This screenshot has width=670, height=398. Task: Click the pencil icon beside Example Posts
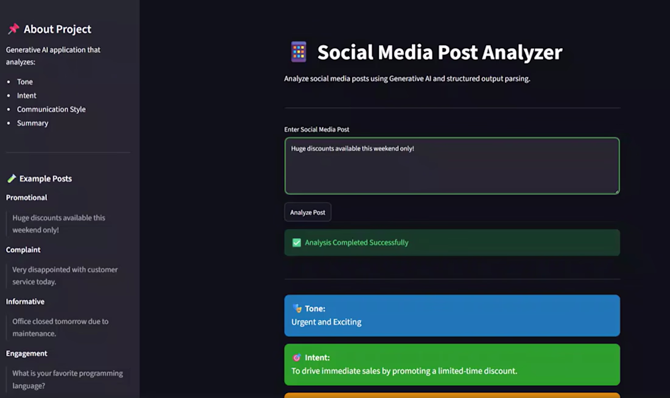point(12,178)
